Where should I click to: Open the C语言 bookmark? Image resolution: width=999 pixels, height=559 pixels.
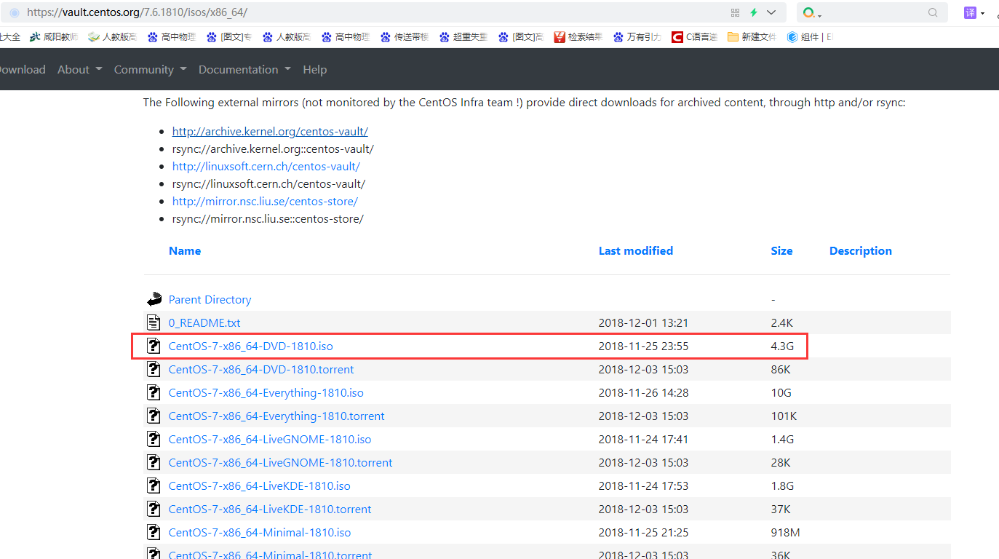[x=695, y=37]
